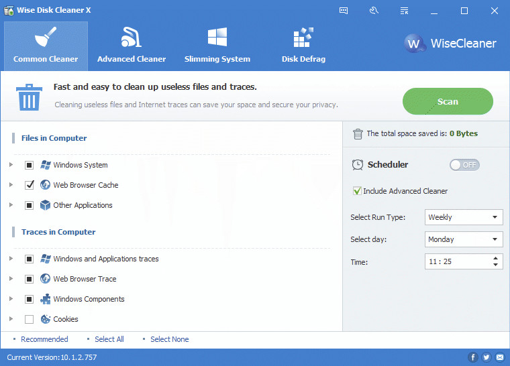Image resolution: width=510 pixels, height=366 pixels.
Task: Switch to the Advanced Cleaner tab
Action: coord(132,46)
